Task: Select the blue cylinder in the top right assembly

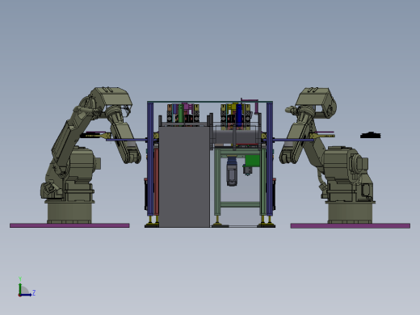Action: pyautogui.click(x=239, y=115)
